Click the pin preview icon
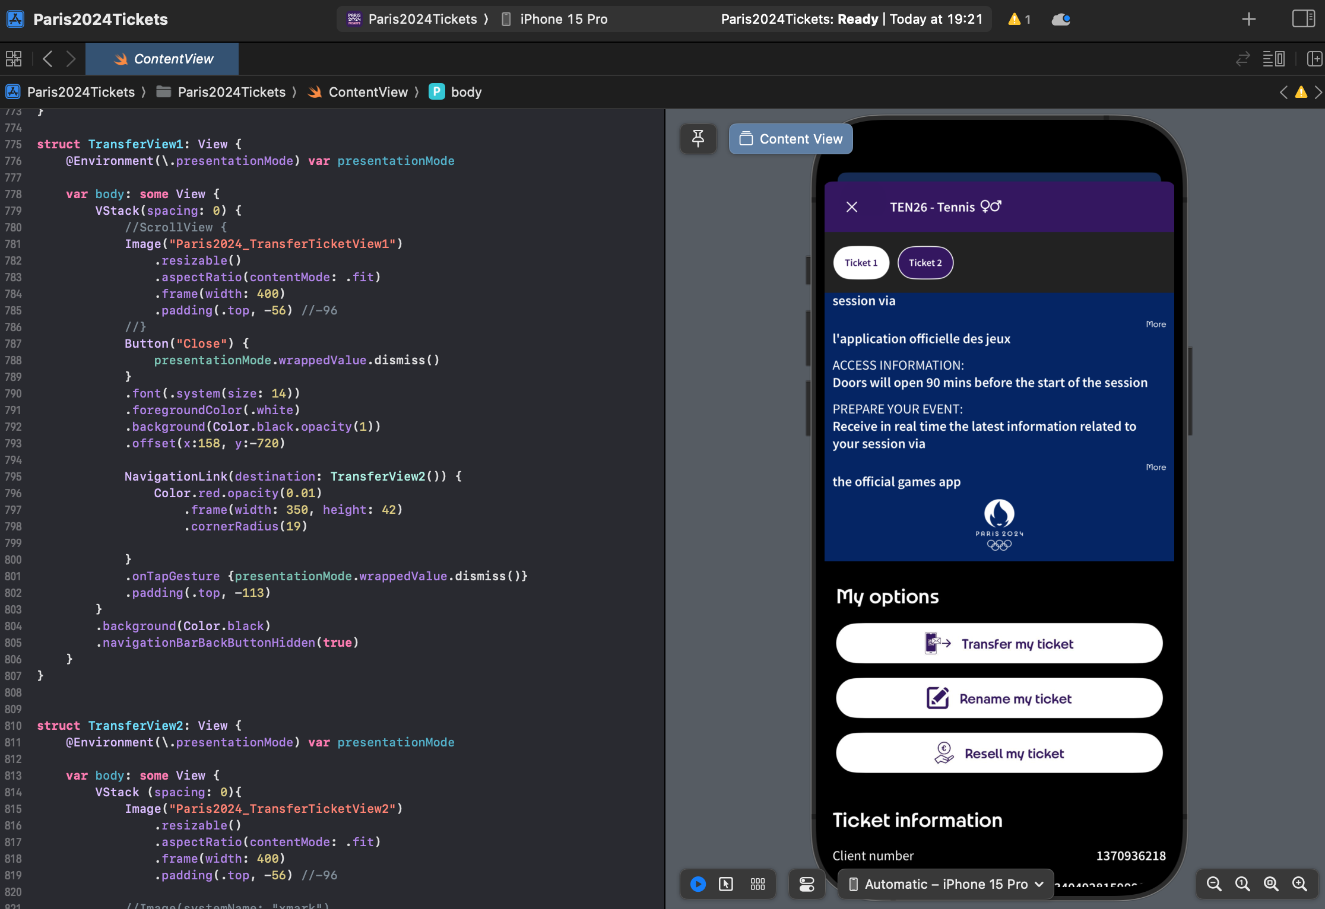 pyautogui.click(x=698, y=139)
